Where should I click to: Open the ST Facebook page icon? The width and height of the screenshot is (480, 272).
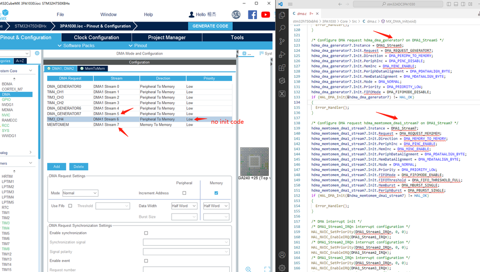pos(253,14)
